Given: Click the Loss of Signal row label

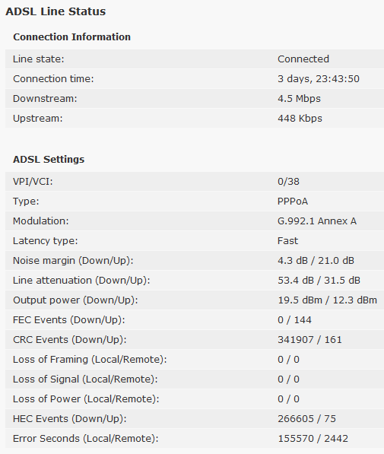Looking at the screenshot, I should tap(85, 379).
